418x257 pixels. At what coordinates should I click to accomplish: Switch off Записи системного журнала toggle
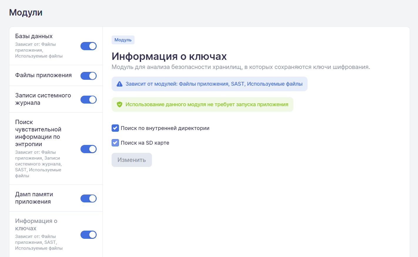[x=88, y=99]
